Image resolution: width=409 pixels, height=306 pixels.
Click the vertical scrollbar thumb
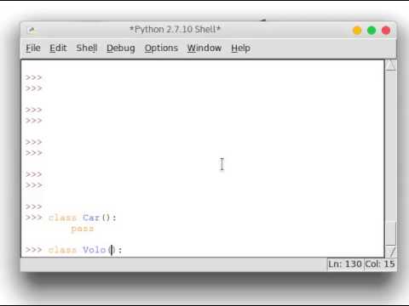[x=390, y=234]
